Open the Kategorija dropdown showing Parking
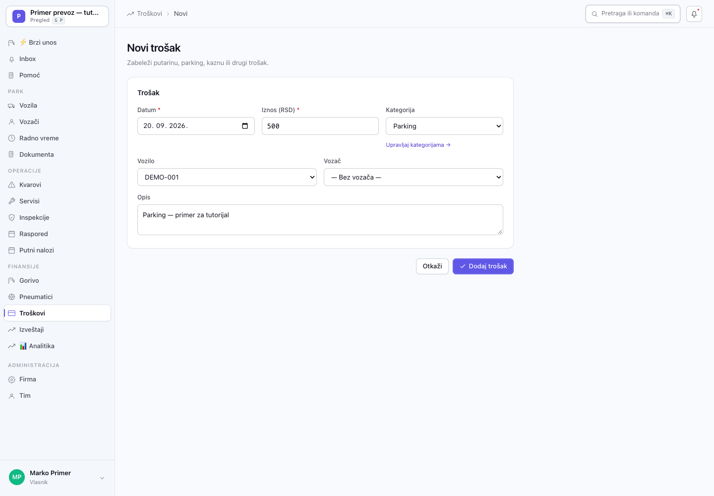714x496 pixels. (444, 126)
